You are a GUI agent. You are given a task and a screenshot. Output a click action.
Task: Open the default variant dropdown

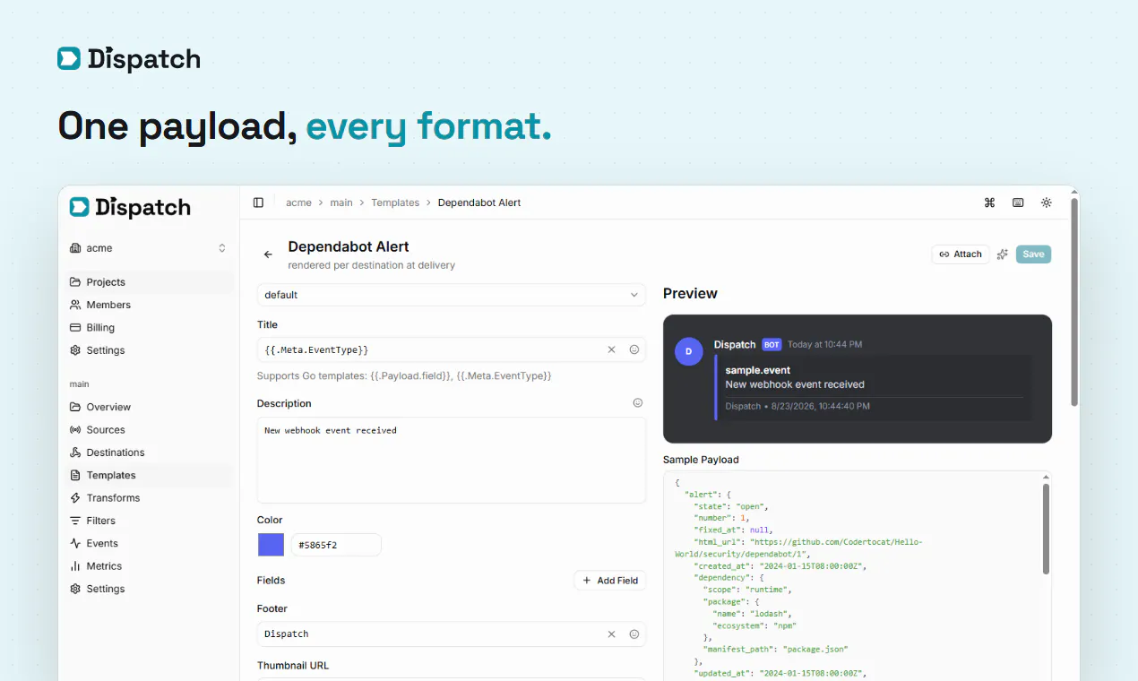pos(451,295)
